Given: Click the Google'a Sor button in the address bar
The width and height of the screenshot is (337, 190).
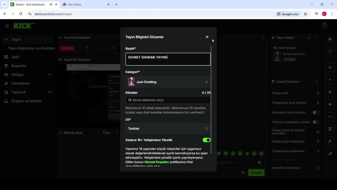Looking at the screenshot, I should (288, 14).
